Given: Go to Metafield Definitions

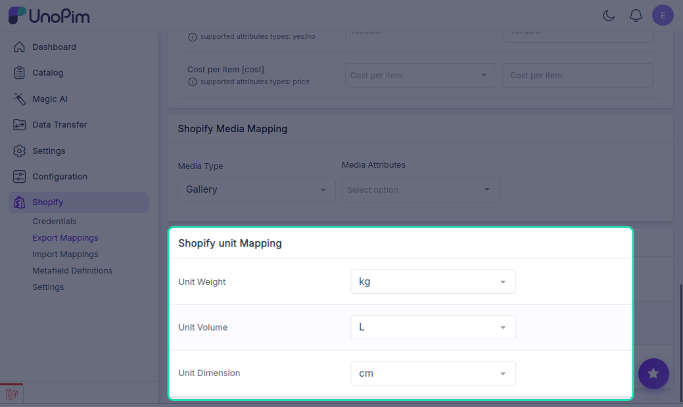Looking at the screenshot, I should pyautogui.click(x=72, y=271).
